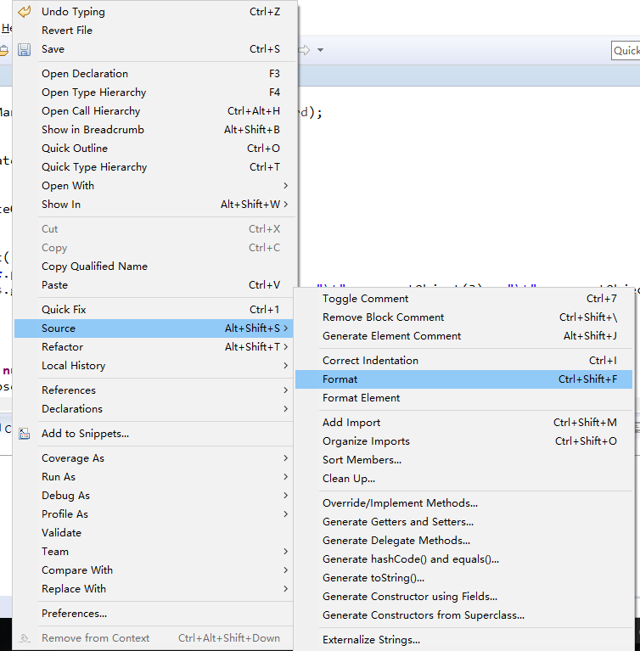Select Add Import
The width and height of the screenshot is (640, 651).
point(464,422)
